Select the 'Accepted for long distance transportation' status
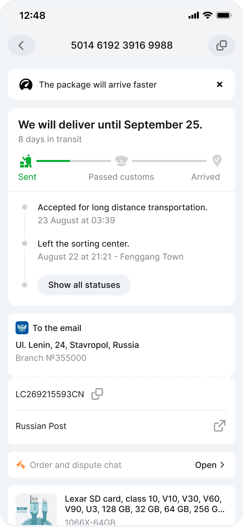Viewport: 243px width, 527px height. (x=122, y=207)
